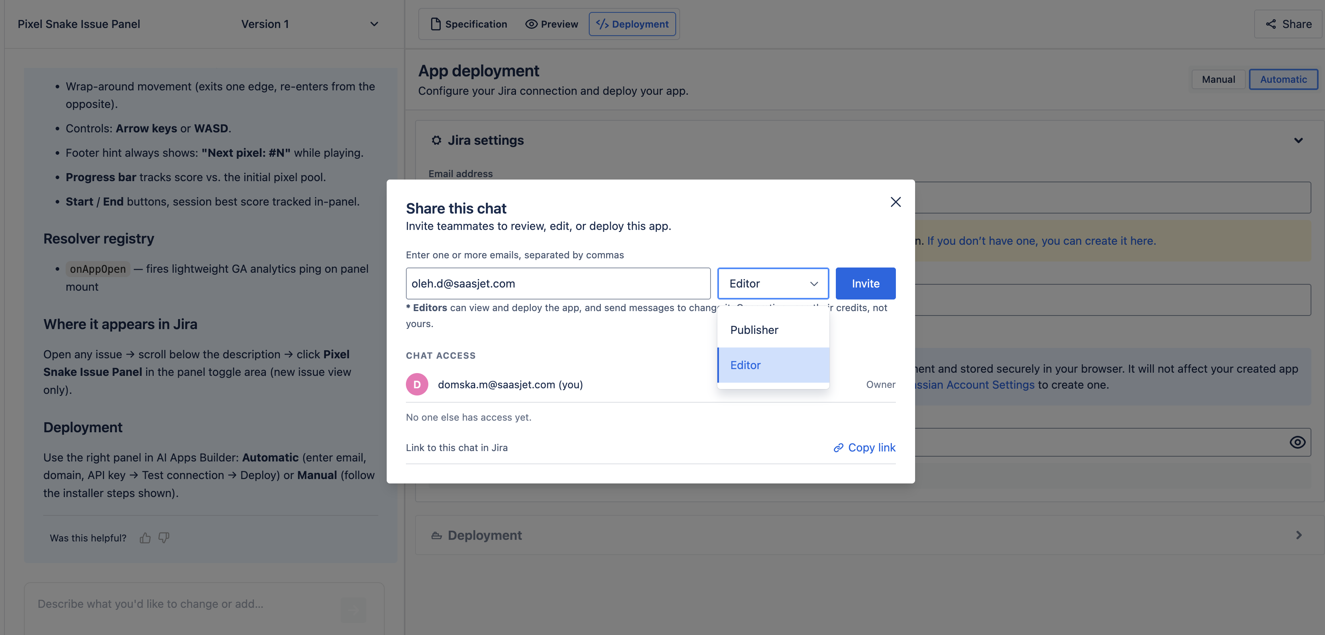The image size is (1325, 635).
Task: Click the Jira settings gear icon
Action: [436, 140]
